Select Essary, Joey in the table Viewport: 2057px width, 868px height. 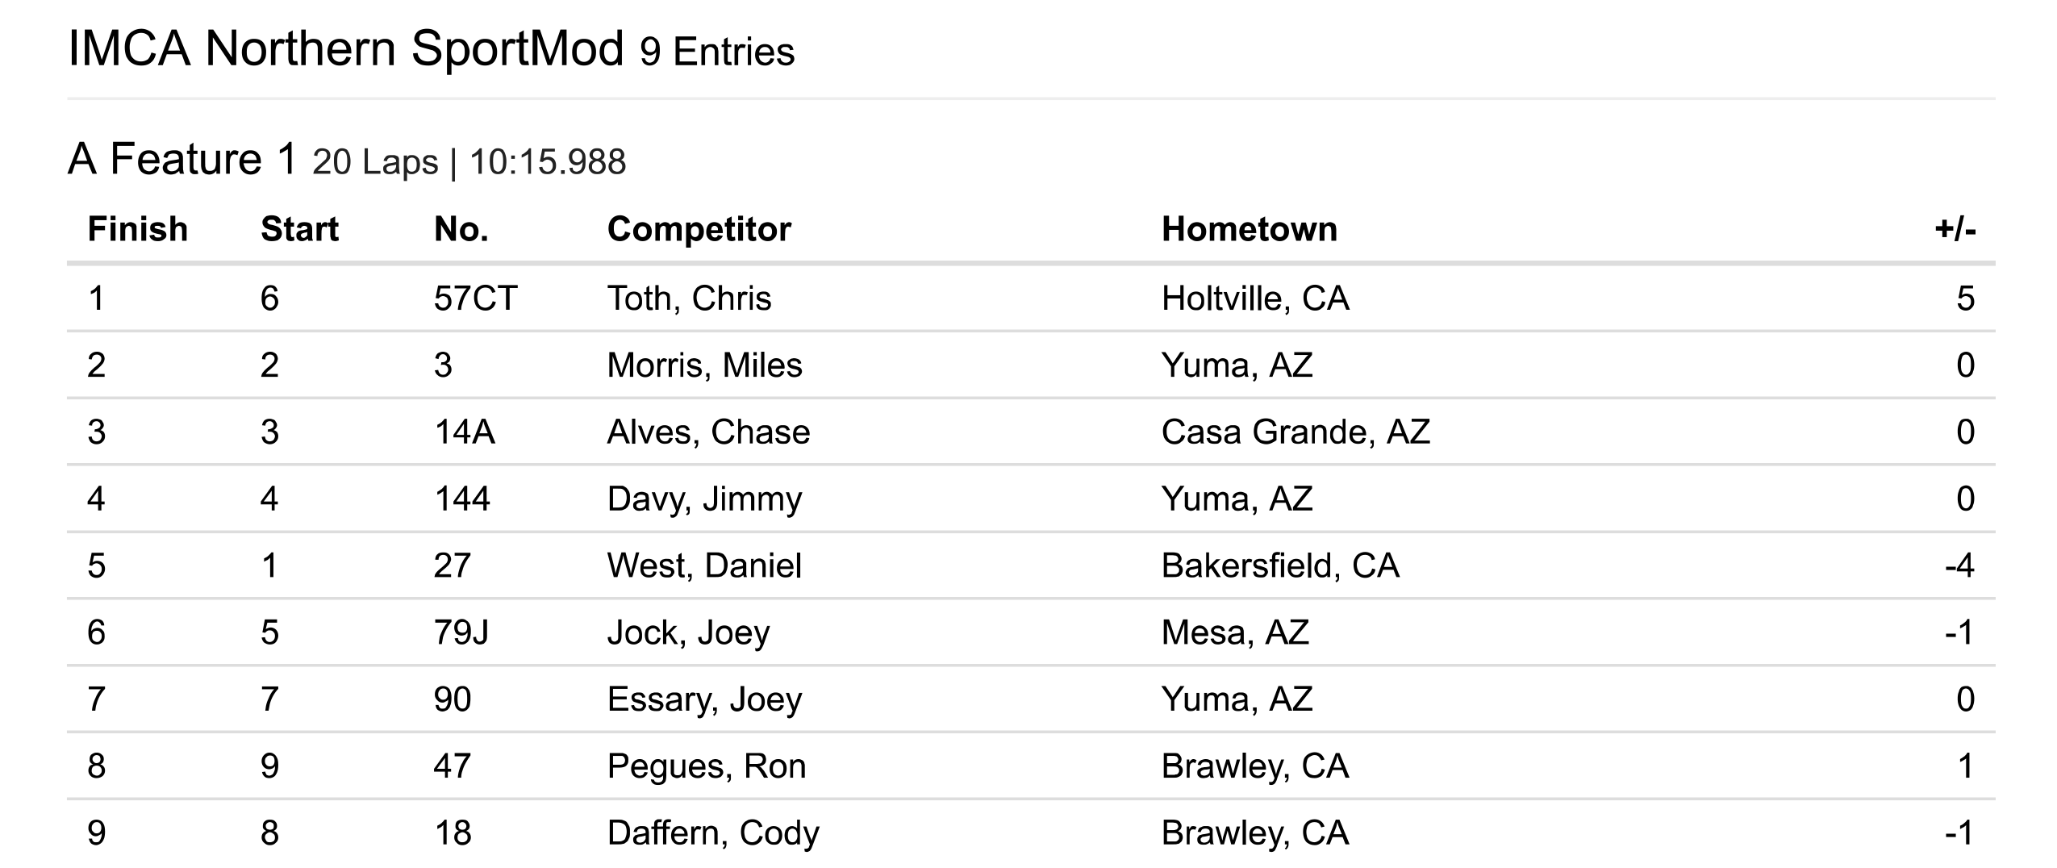[704, 699]
